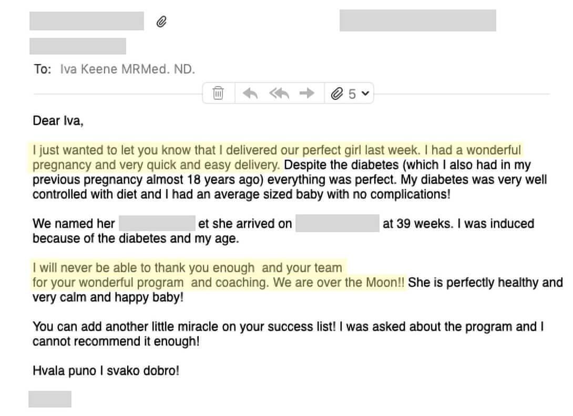Click the trash delete icon
The height and width of the screenshot is (416, 573).
[x=218, y=93]
